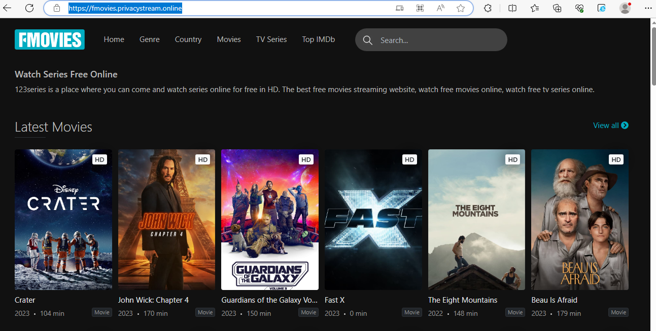This screenshot has height=331, width=656.
Task: Open the Fast X poster thumbnail
Action: pyautogui.click(x=373, y=219)
